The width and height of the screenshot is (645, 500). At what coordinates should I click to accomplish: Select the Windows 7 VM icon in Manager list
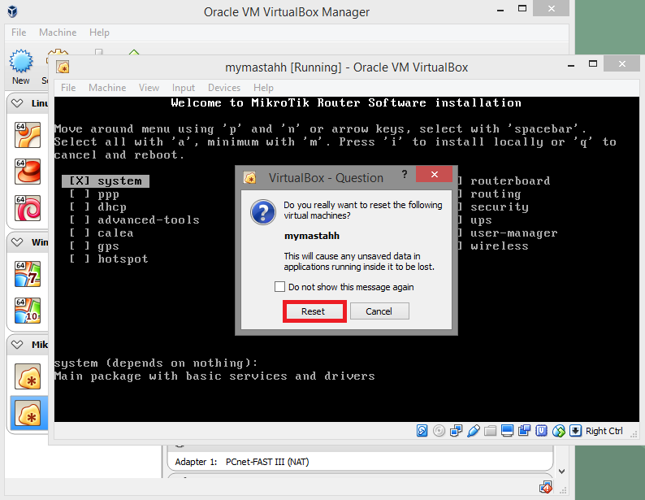[28, 274]
